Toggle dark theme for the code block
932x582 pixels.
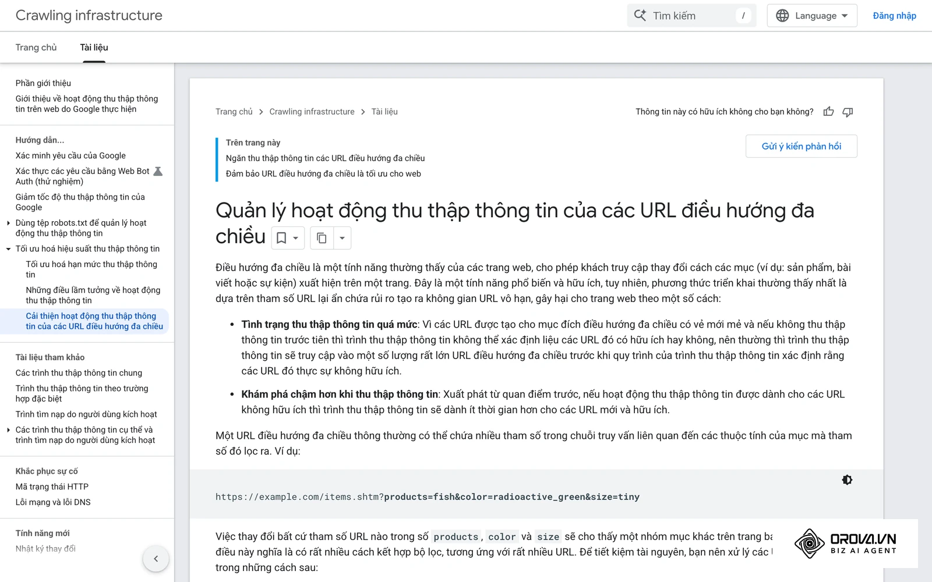click(847, 480)
